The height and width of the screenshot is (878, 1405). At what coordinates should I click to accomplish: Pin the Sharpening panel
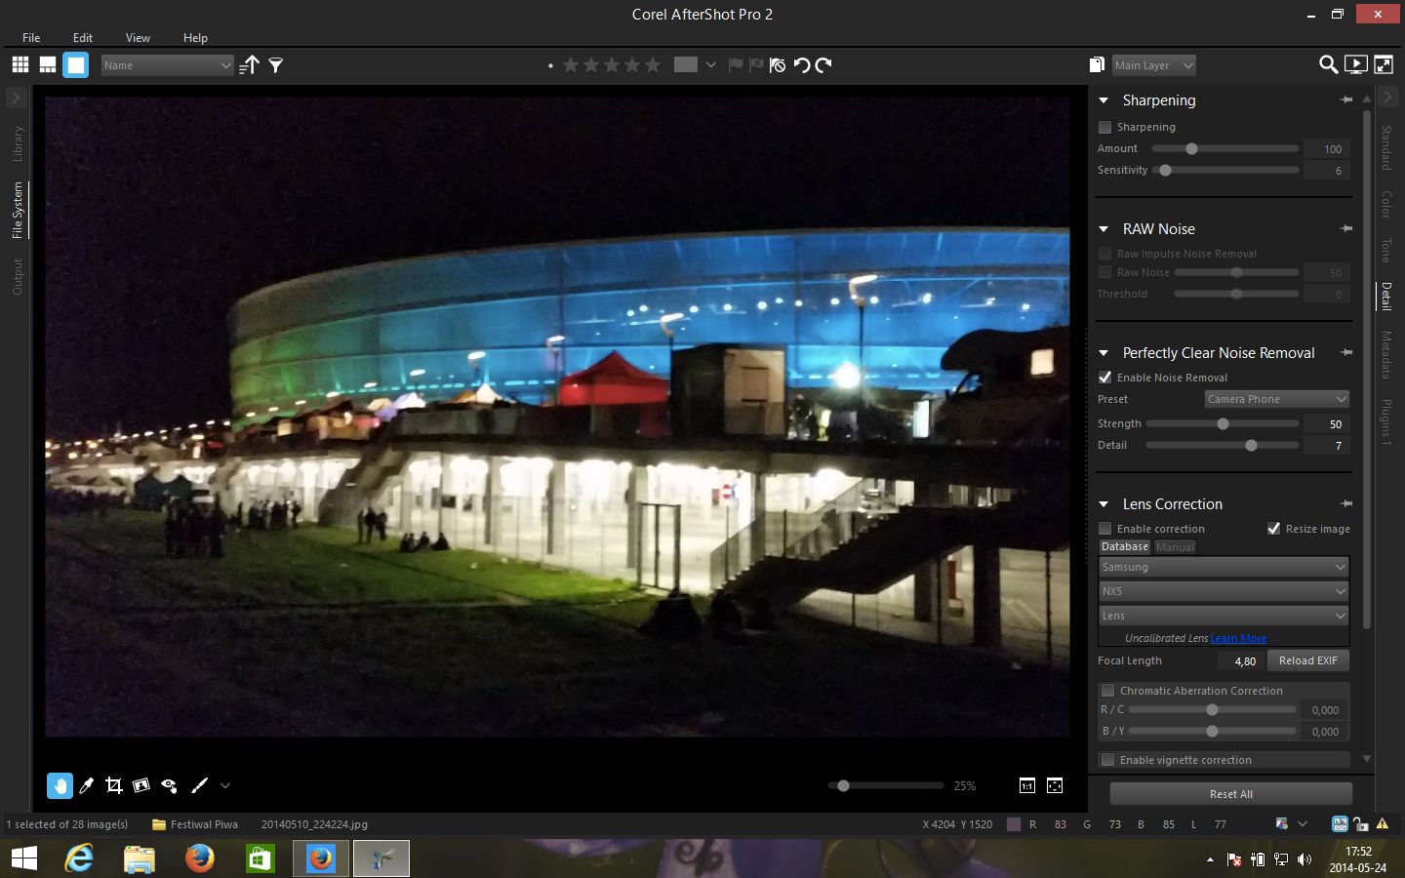tap(1346, 100)
